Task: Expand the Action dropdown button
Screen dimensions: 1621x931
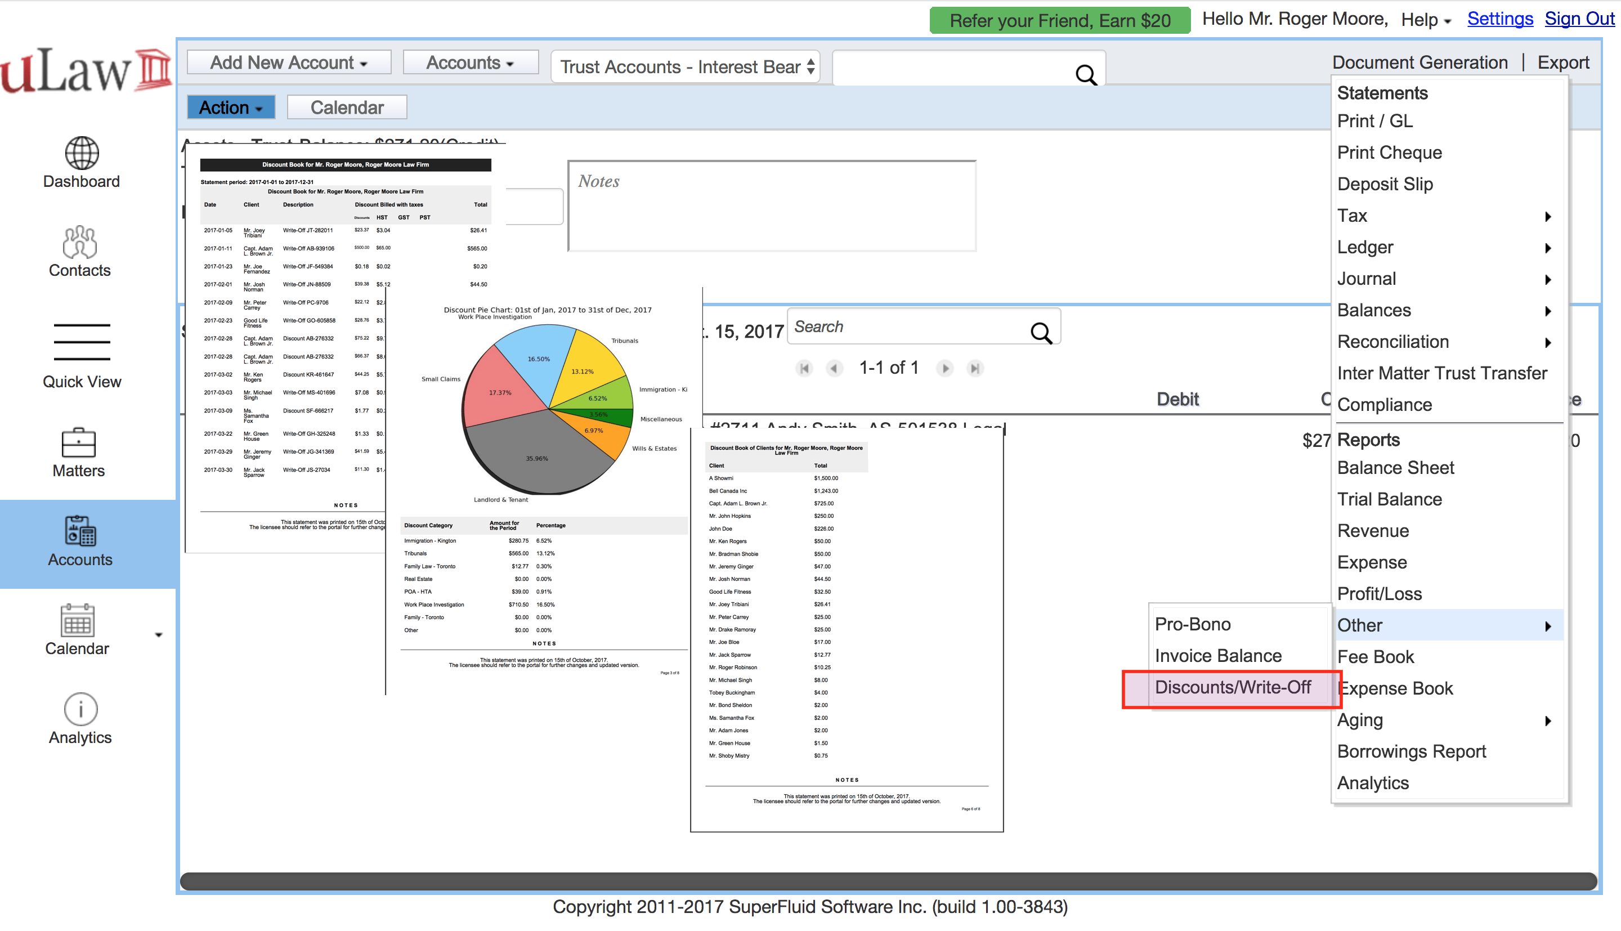Action: (x=231, y=108)
